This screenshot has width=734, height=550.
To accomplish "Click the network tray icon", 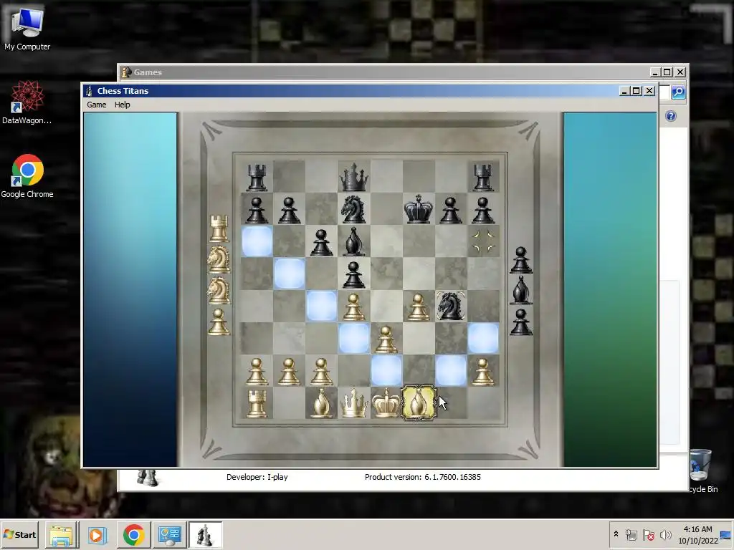I will tap(631, 534).
